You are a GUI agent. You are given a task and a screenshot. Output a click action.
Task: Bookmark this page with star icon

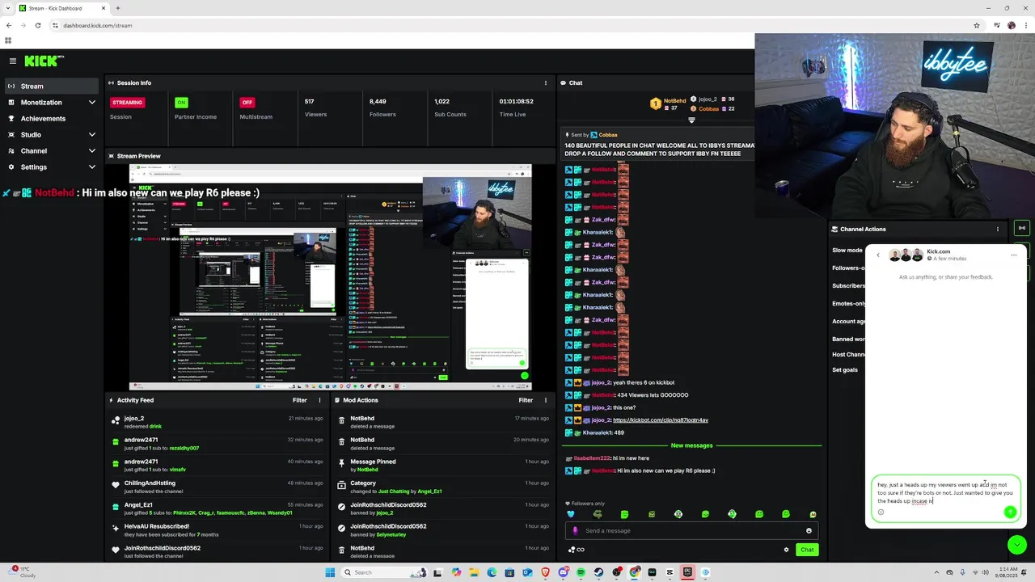coord(977,25)
